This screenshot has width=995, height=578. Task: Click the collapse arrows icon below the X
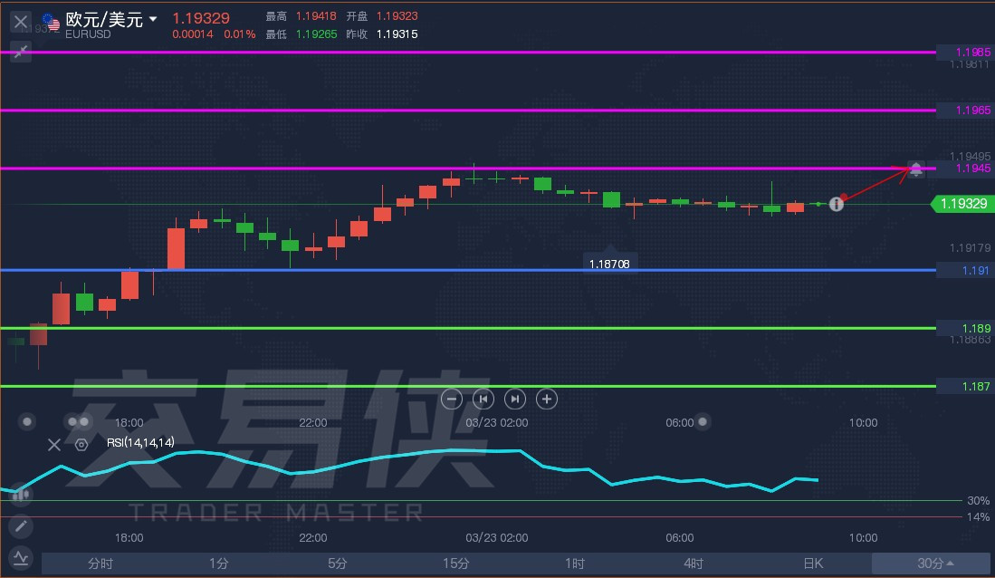(21, 51)
